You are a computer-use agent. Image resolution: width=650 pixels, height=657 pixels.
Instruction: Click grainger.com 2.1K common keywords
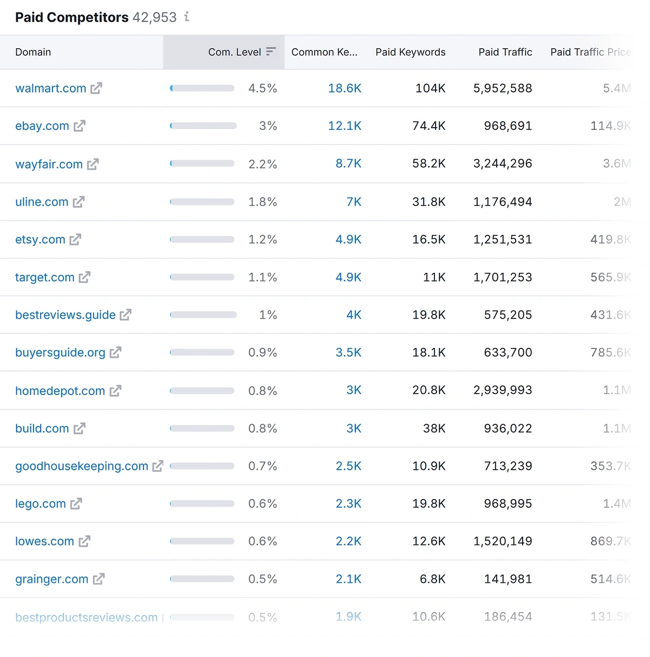point(348,579)
